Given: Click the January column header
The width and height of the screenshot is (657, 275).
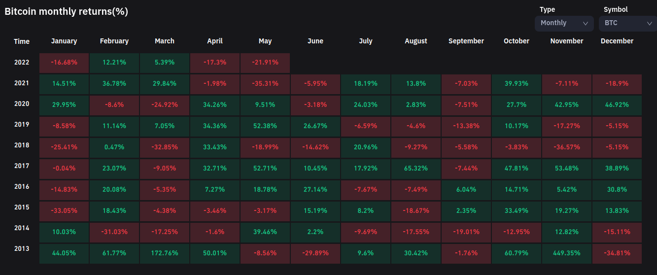Looking at the screenshot, I should 64,41.
